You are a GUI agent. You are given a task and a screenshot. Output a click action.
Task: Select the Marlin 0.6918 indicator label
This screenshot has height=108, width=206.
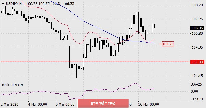[x=13, y=85]
